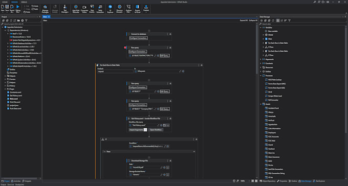The image size is (348, 186).
Task: Collapse the For Each Row in Data Table activity
Action: 202,65
